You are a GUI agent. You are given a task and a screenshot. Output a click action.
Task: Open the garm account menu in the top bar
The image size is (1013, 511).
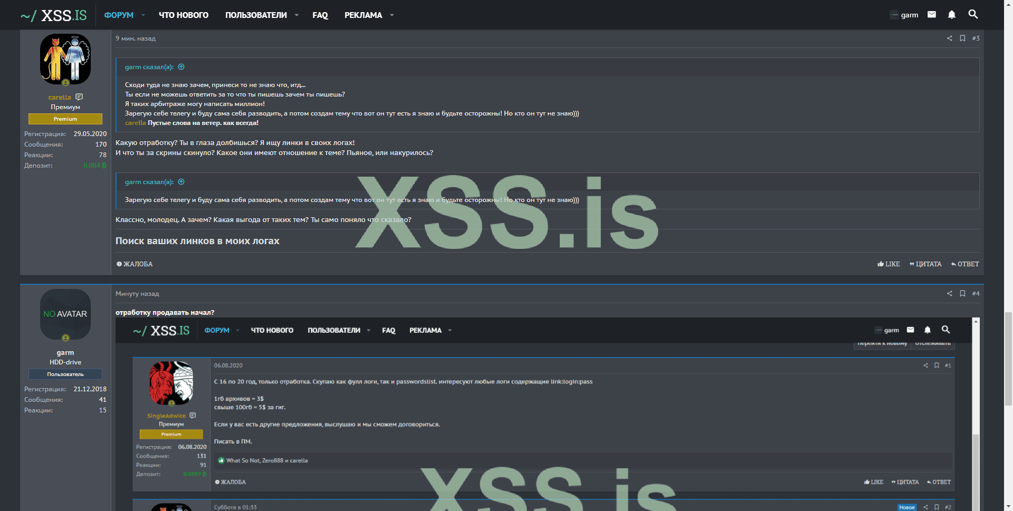click(x=904, y=15)
